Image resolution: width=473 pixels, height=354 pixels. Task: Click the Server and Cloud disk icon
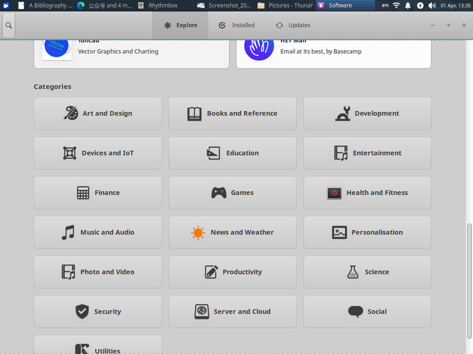[x=202, y=311]
